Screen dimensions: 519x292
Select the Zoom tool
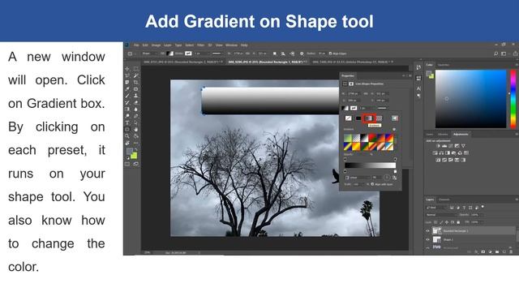coord(127,136)
